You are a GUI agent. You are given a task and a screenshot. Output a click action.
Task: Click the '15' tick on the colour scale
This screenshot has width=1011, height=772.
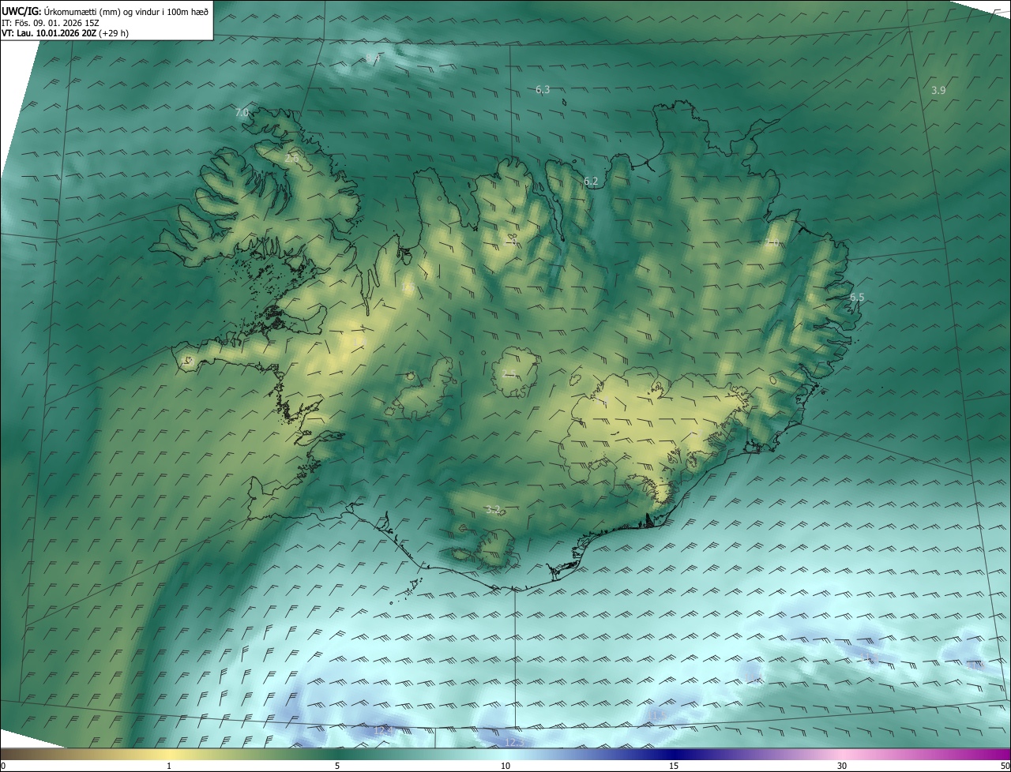674,766
